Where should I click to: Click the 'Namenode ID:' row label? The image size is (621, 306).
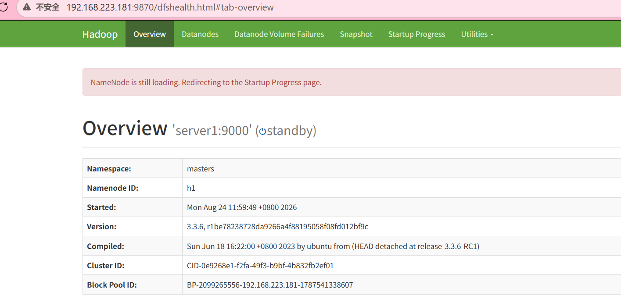click(x=113, y=188)
